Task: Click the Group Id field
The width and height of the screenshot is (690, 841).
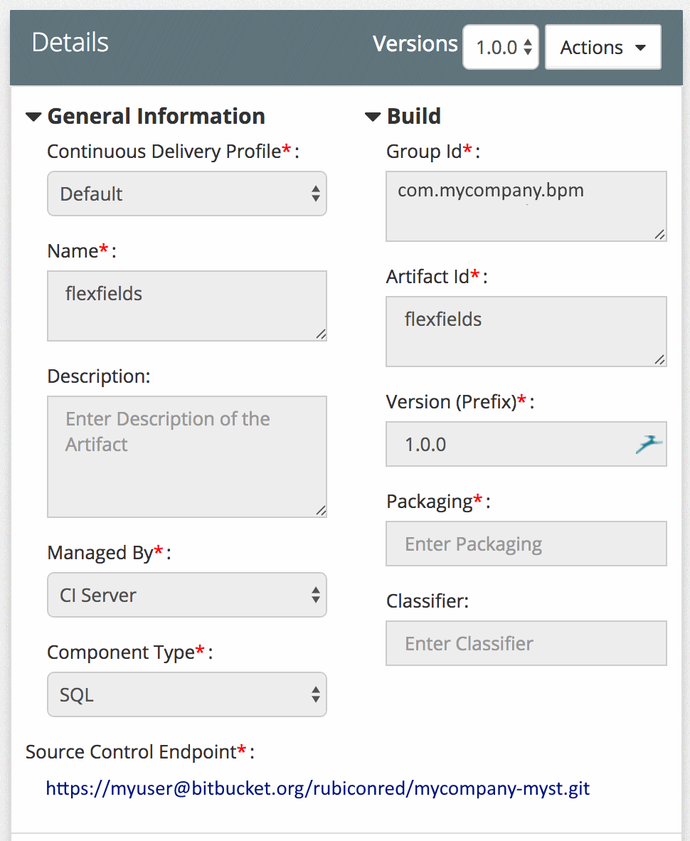Action: click(526, 206)
